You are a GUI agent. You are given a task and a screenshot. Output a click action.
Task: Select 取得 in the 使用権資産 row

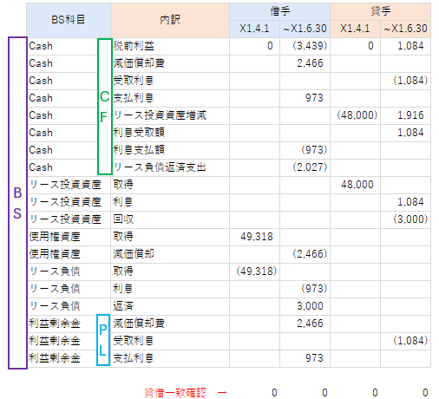[170, 237]
